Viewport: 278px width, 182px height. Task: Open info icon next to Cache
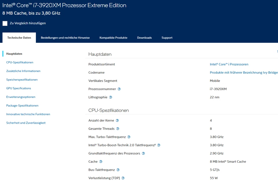101,162
